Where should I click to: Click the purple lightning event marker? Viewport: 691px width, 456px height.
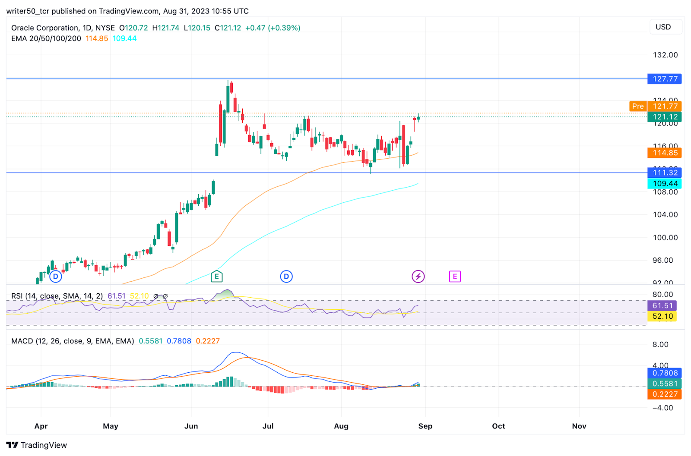point(418,277)
